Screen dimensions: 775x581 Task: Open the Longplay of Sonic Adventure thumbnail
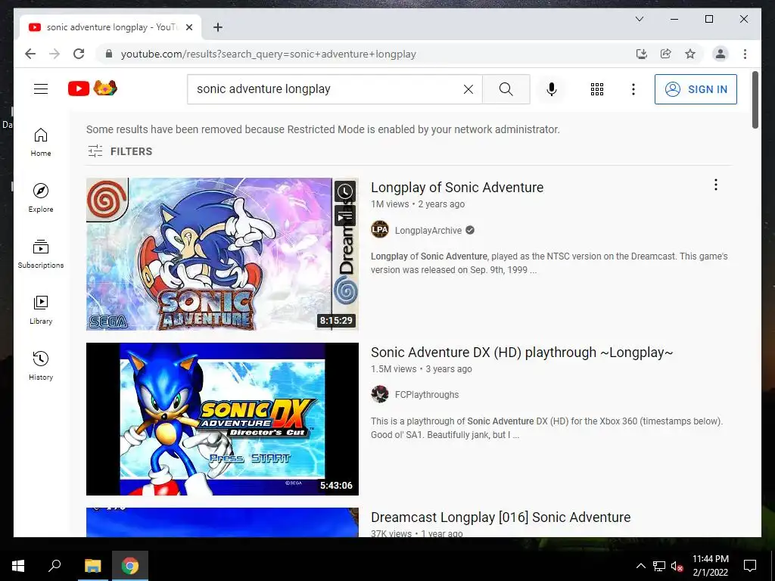223,254
